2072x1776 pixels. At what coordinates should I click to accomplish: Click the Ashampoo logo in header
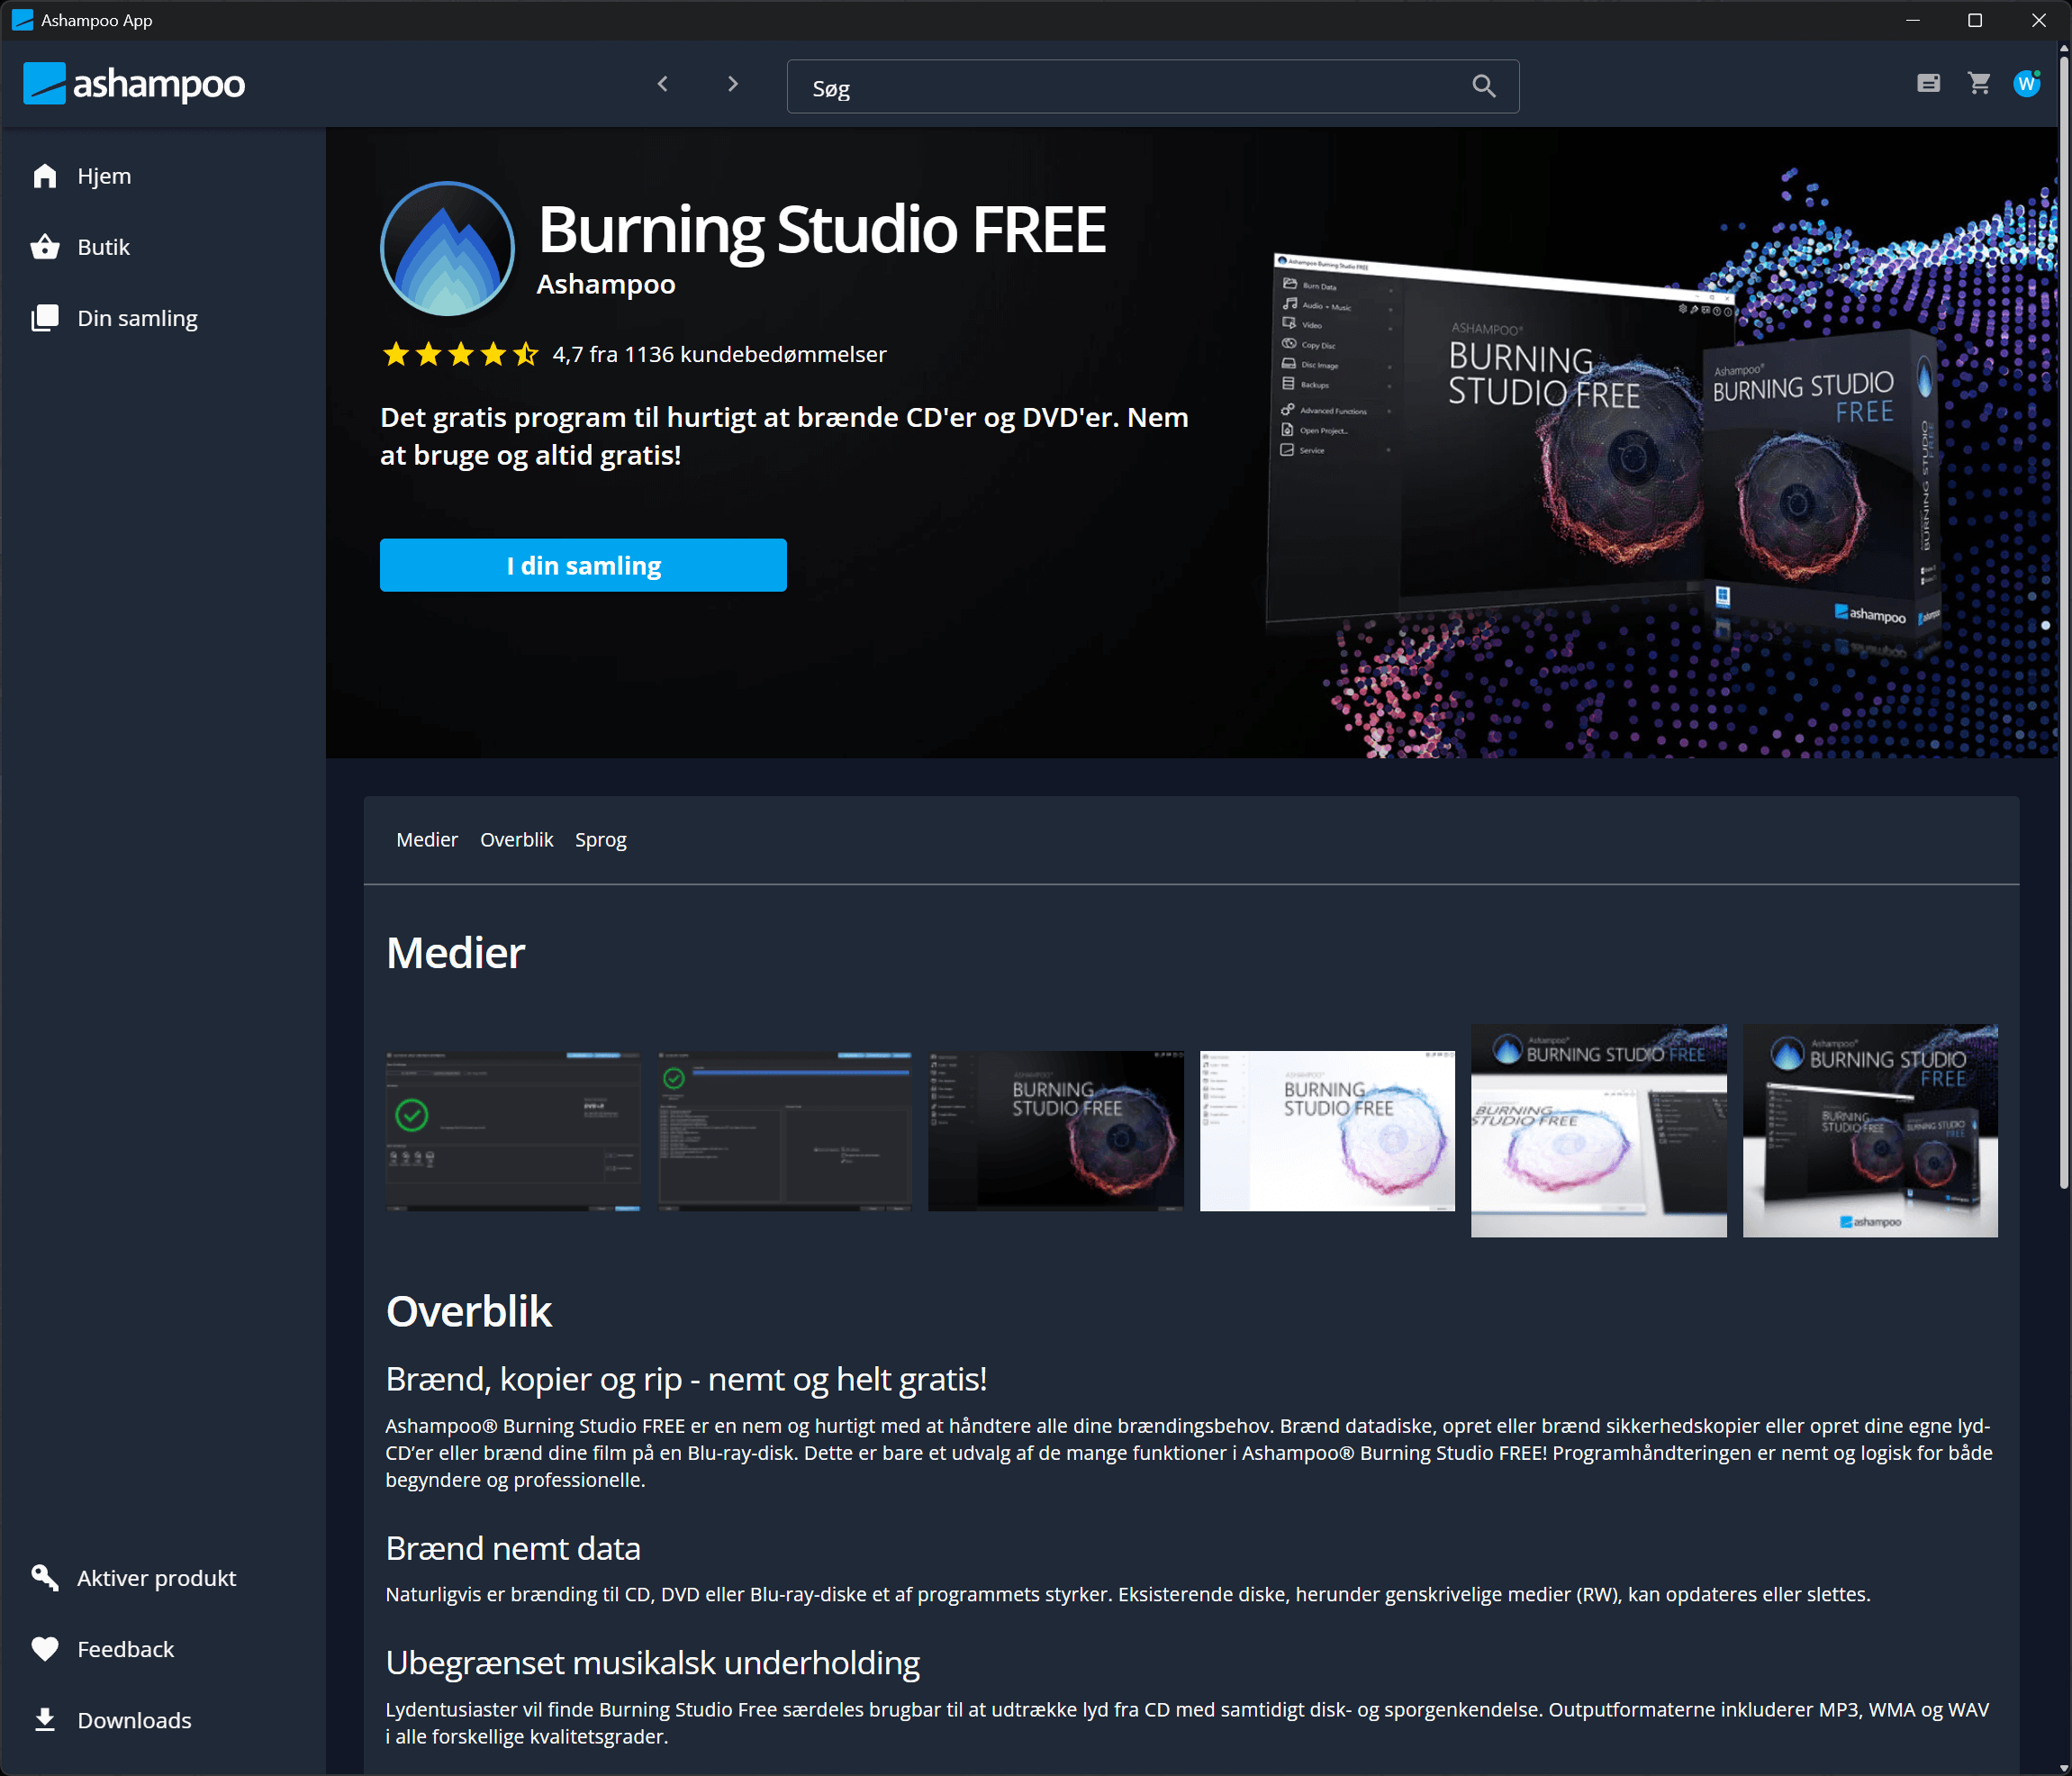tap(134, 84)
